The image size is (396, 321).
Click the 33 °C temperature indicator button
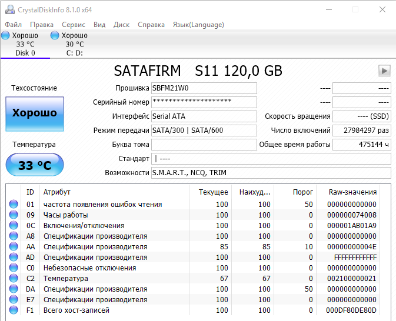[35, 165]
